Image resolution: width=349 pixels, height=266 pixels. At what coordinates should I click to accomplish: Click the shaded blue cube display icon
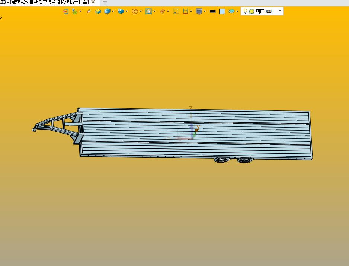click(x=107, y=11)
